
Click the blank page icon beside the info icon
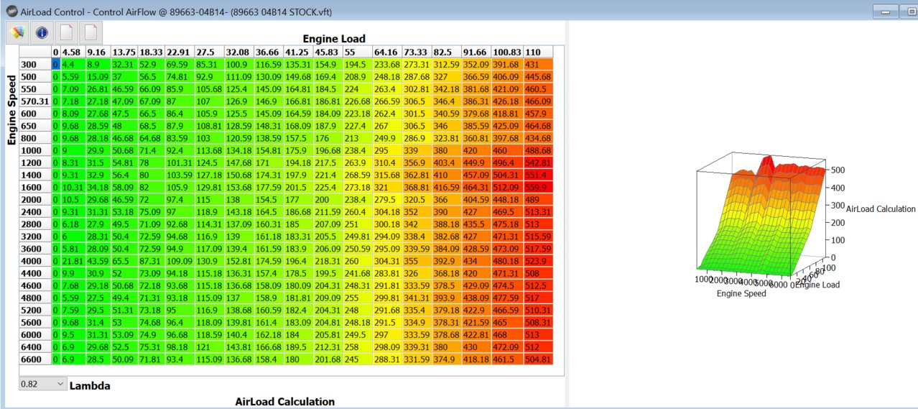coord(65,32)
